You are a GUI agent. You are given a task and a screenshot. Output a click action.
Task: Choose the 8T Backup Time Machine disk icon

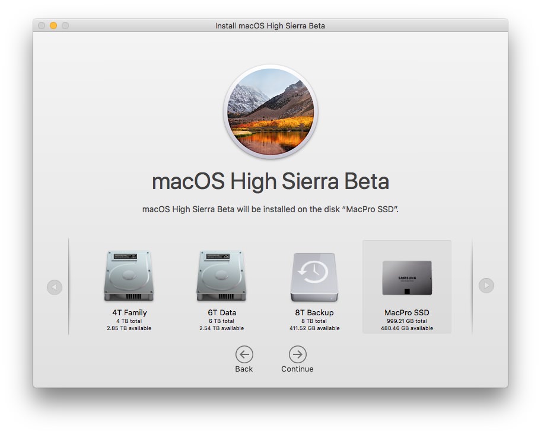coord(314,277)
